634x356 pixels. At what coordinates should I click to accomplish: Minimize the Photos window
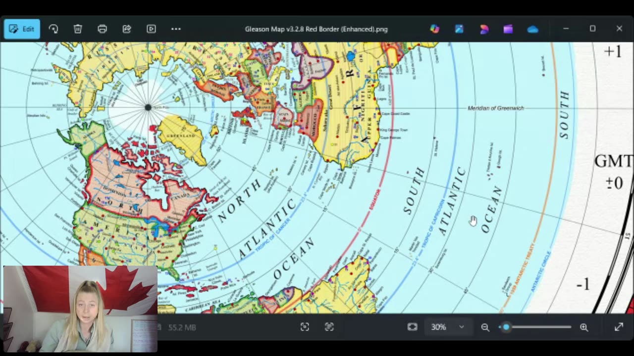[566, 29]
